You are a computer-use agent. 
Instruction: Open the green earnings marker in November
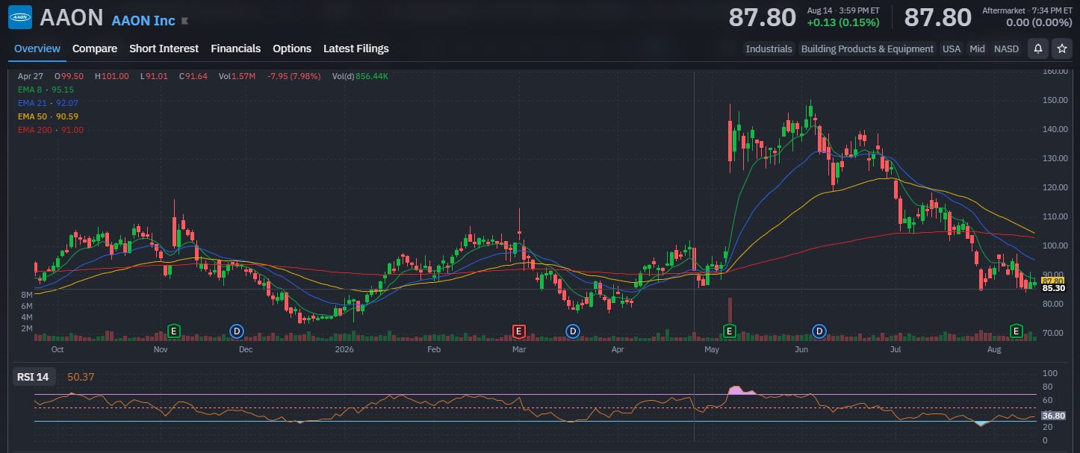(x=174, y=330)
